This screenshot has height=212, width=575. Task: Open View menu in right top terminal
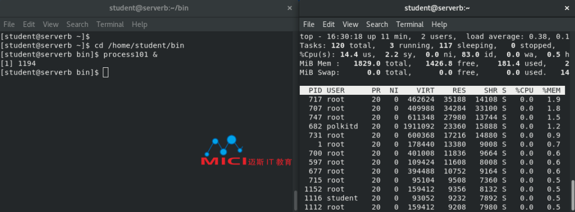click(350, 25)
